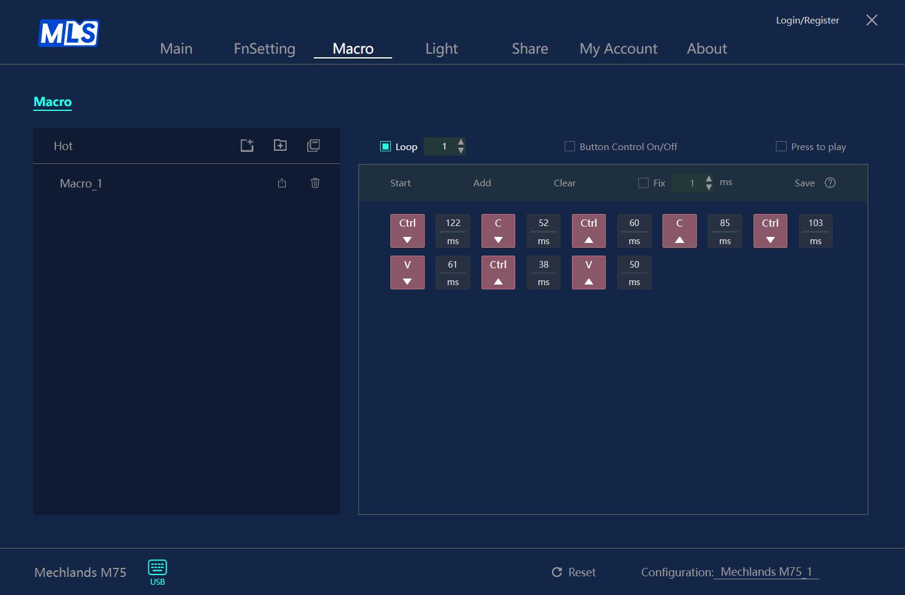Click the MLS logo
Image resolution: width=905 pixels, height=595 pixels.
pos(69,33)
